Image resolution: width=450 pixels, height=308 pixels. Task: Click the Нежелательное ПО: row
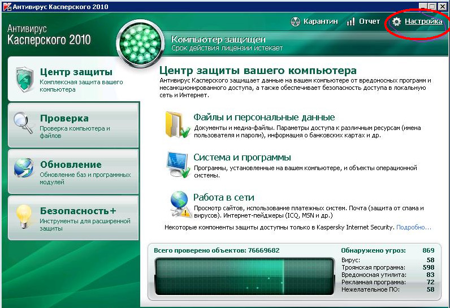(x=388, y=290)
